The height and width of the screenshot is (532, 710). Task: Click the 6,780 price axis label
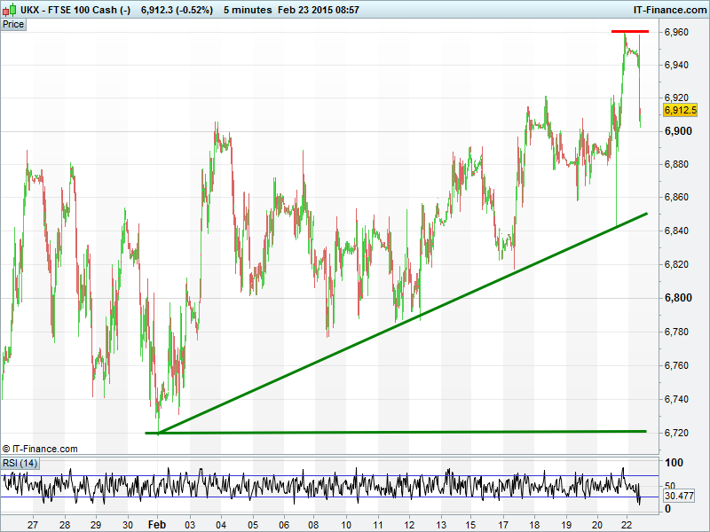(x=676, y=332)
